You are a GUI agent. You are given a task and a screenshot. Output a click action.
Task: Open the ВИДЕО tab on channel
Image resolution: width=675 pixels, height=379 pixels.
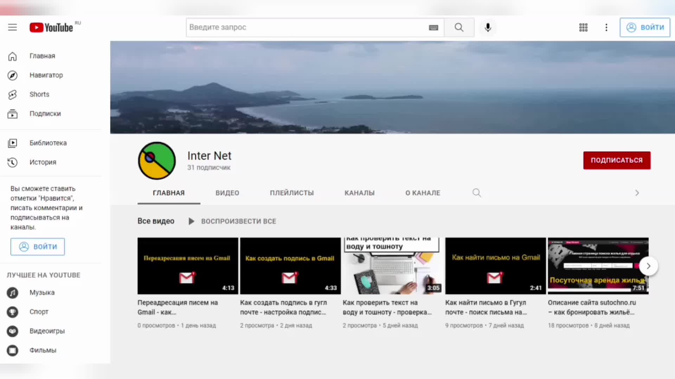[227, 193]
